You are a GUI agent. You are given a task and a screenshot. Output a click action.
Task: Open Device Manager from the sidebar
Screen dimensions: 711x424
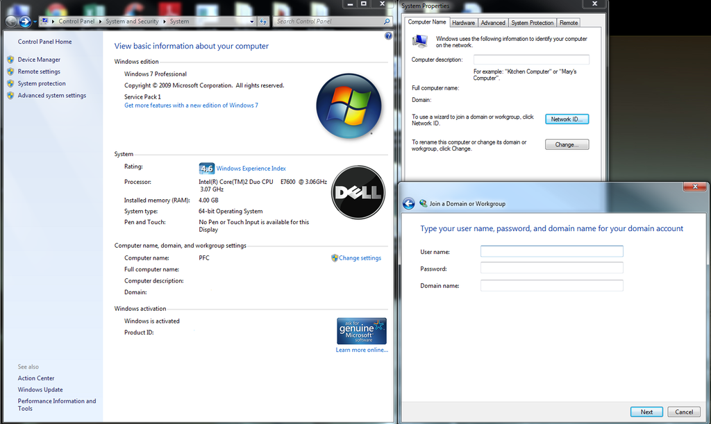coord(38,59)
